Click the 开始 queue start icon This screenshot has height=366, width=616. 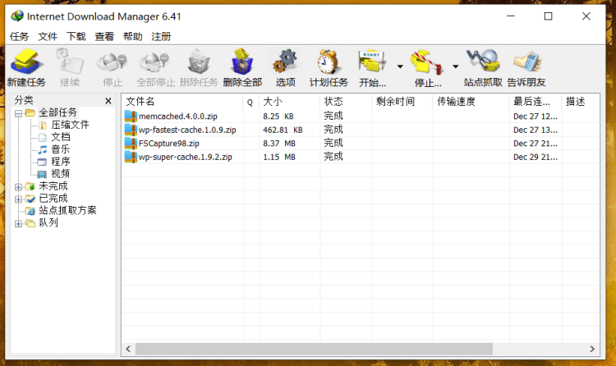(372, 62)
